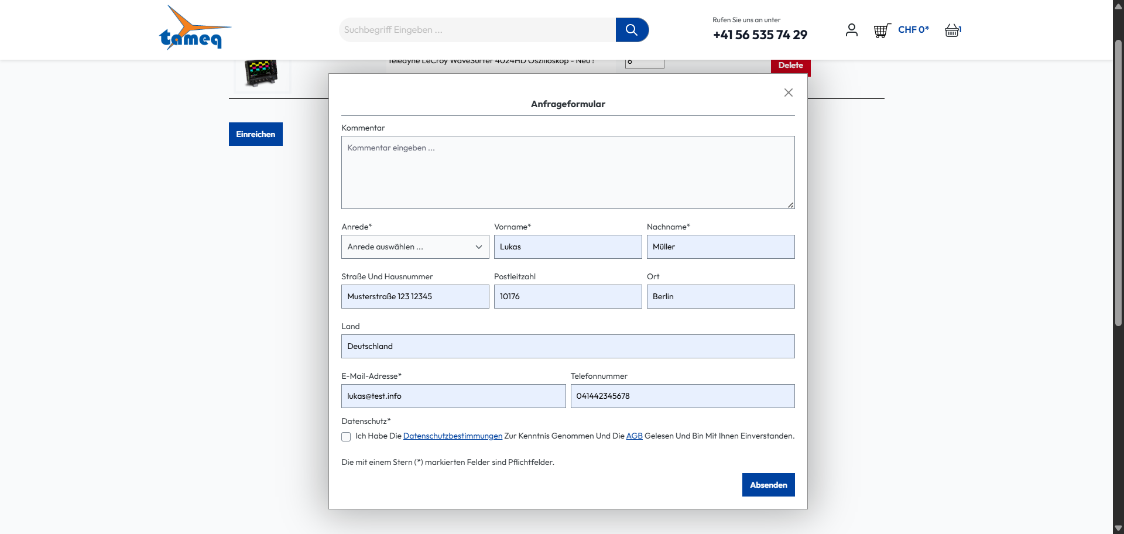Viewport: 1124px width, 534px height.
Task: Click the Absenden button
Action: 768,485
